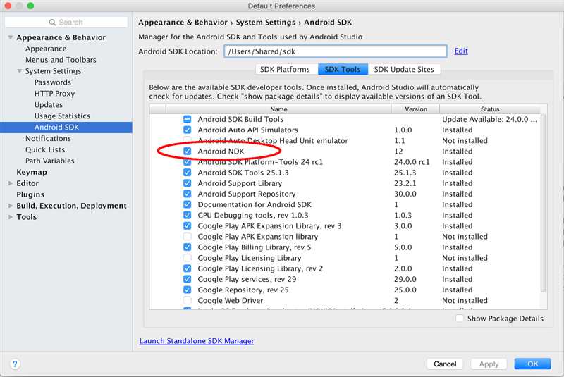
Task: Confirm with the OK button
Action: coord(532,364)
